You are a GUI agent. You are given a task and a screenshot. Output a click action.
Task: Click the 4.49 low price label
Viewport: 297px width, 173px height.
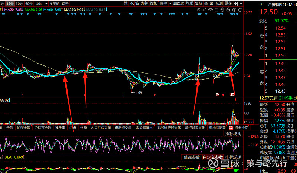(x=138, y=93)
